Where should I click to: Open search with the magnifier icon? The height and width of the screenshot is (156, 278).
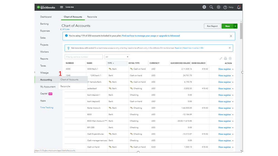[211, 7]
